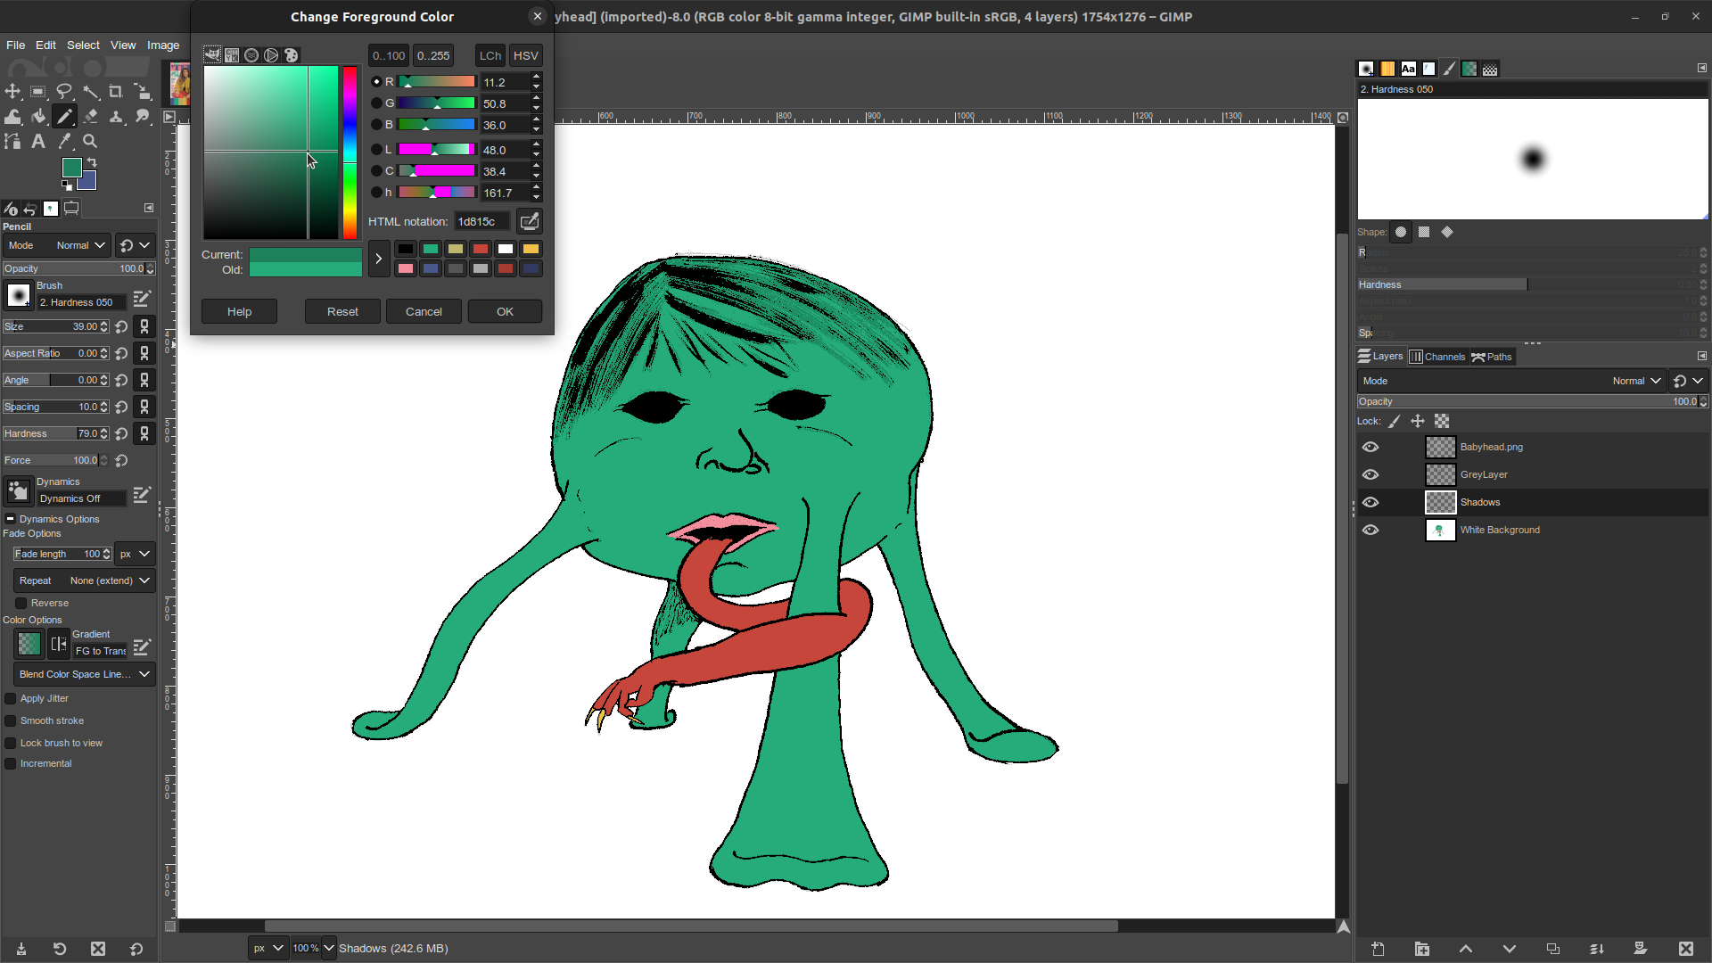The width and height of the screenshot is (1712, 963).
Task: Enable the Smooth stroke option
Action: tap(9, 720)
